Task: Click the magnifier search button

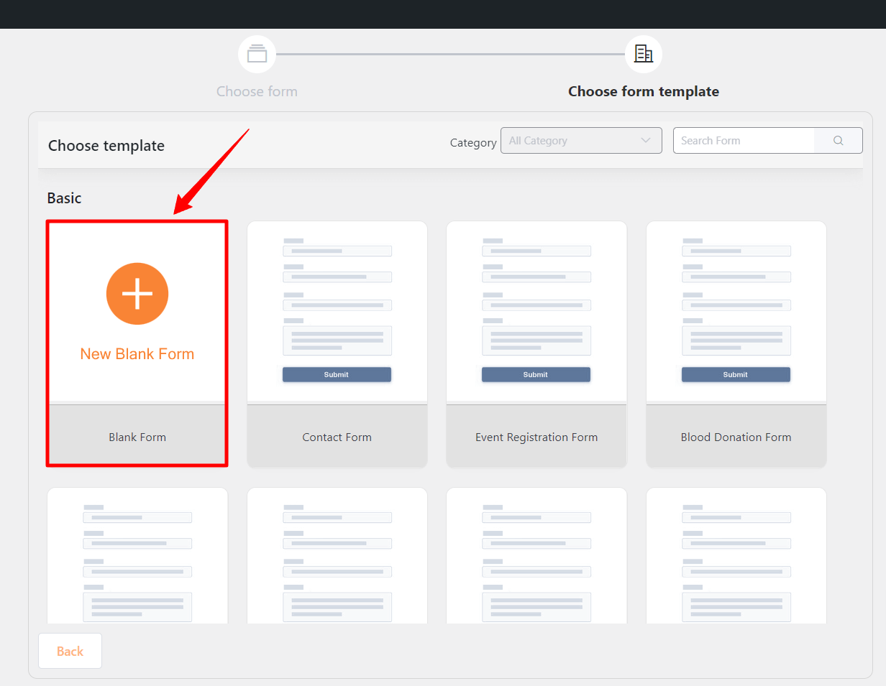Action: pos(838,141)
